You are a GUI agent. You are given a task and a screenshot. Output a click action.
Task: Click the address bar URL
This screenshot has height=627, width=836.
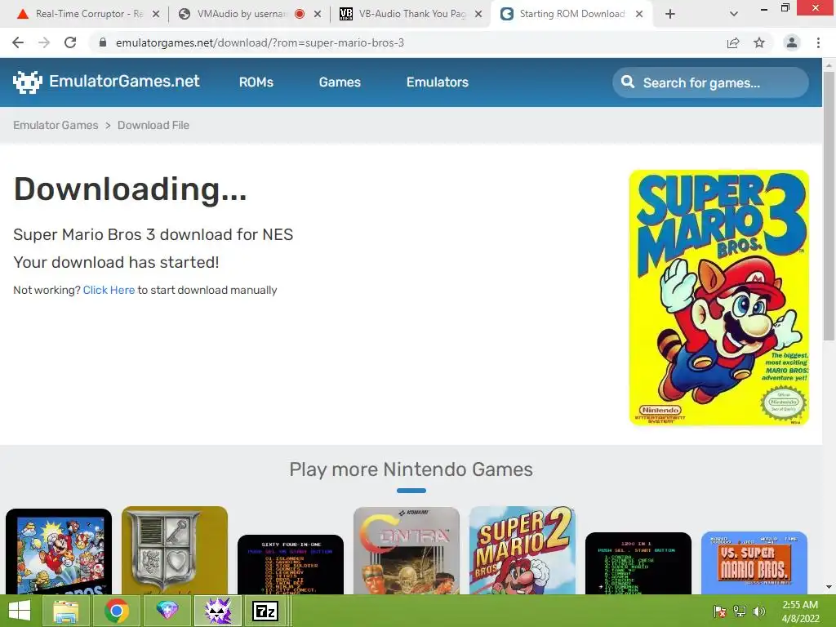[x=260, y=42]
